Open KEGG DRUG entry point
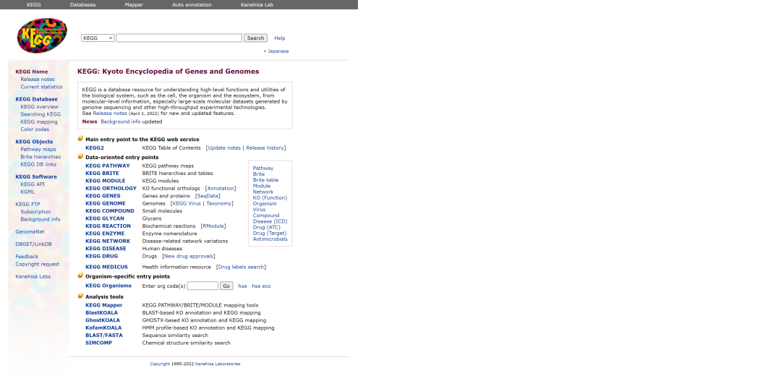This screenshot has height=376, width=781. pyautogui.click(x=102, y=256)
